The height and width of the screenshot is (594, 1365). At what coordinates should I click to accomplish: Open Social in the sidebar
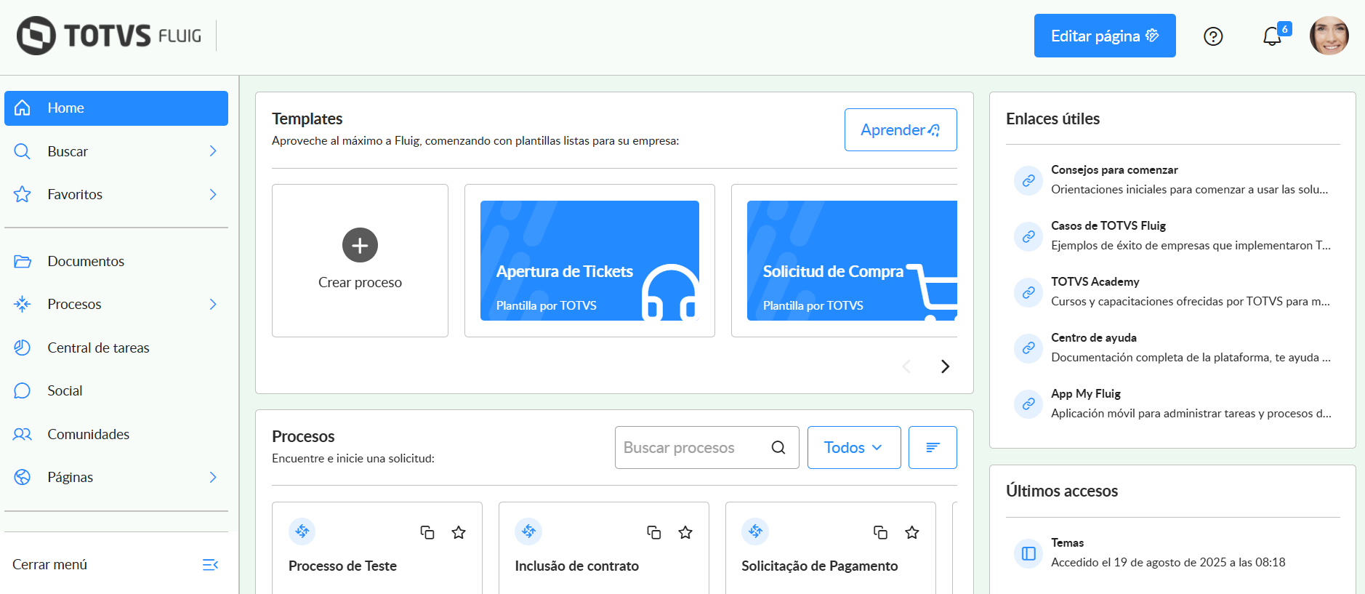[116, 390]
